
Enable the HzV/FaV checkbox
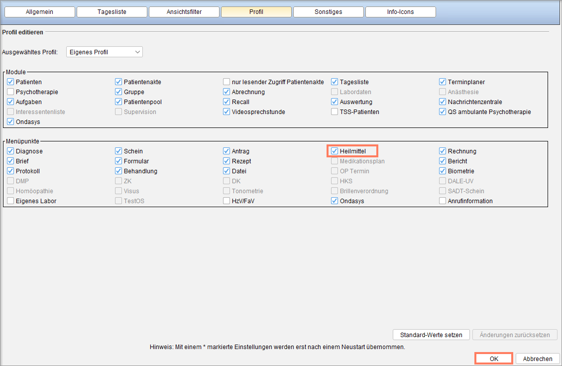(226, 201)
